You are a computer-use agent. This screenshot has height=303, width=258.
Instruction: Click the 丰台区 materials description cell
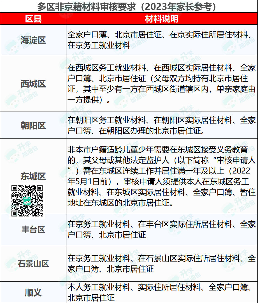[162, 229]
